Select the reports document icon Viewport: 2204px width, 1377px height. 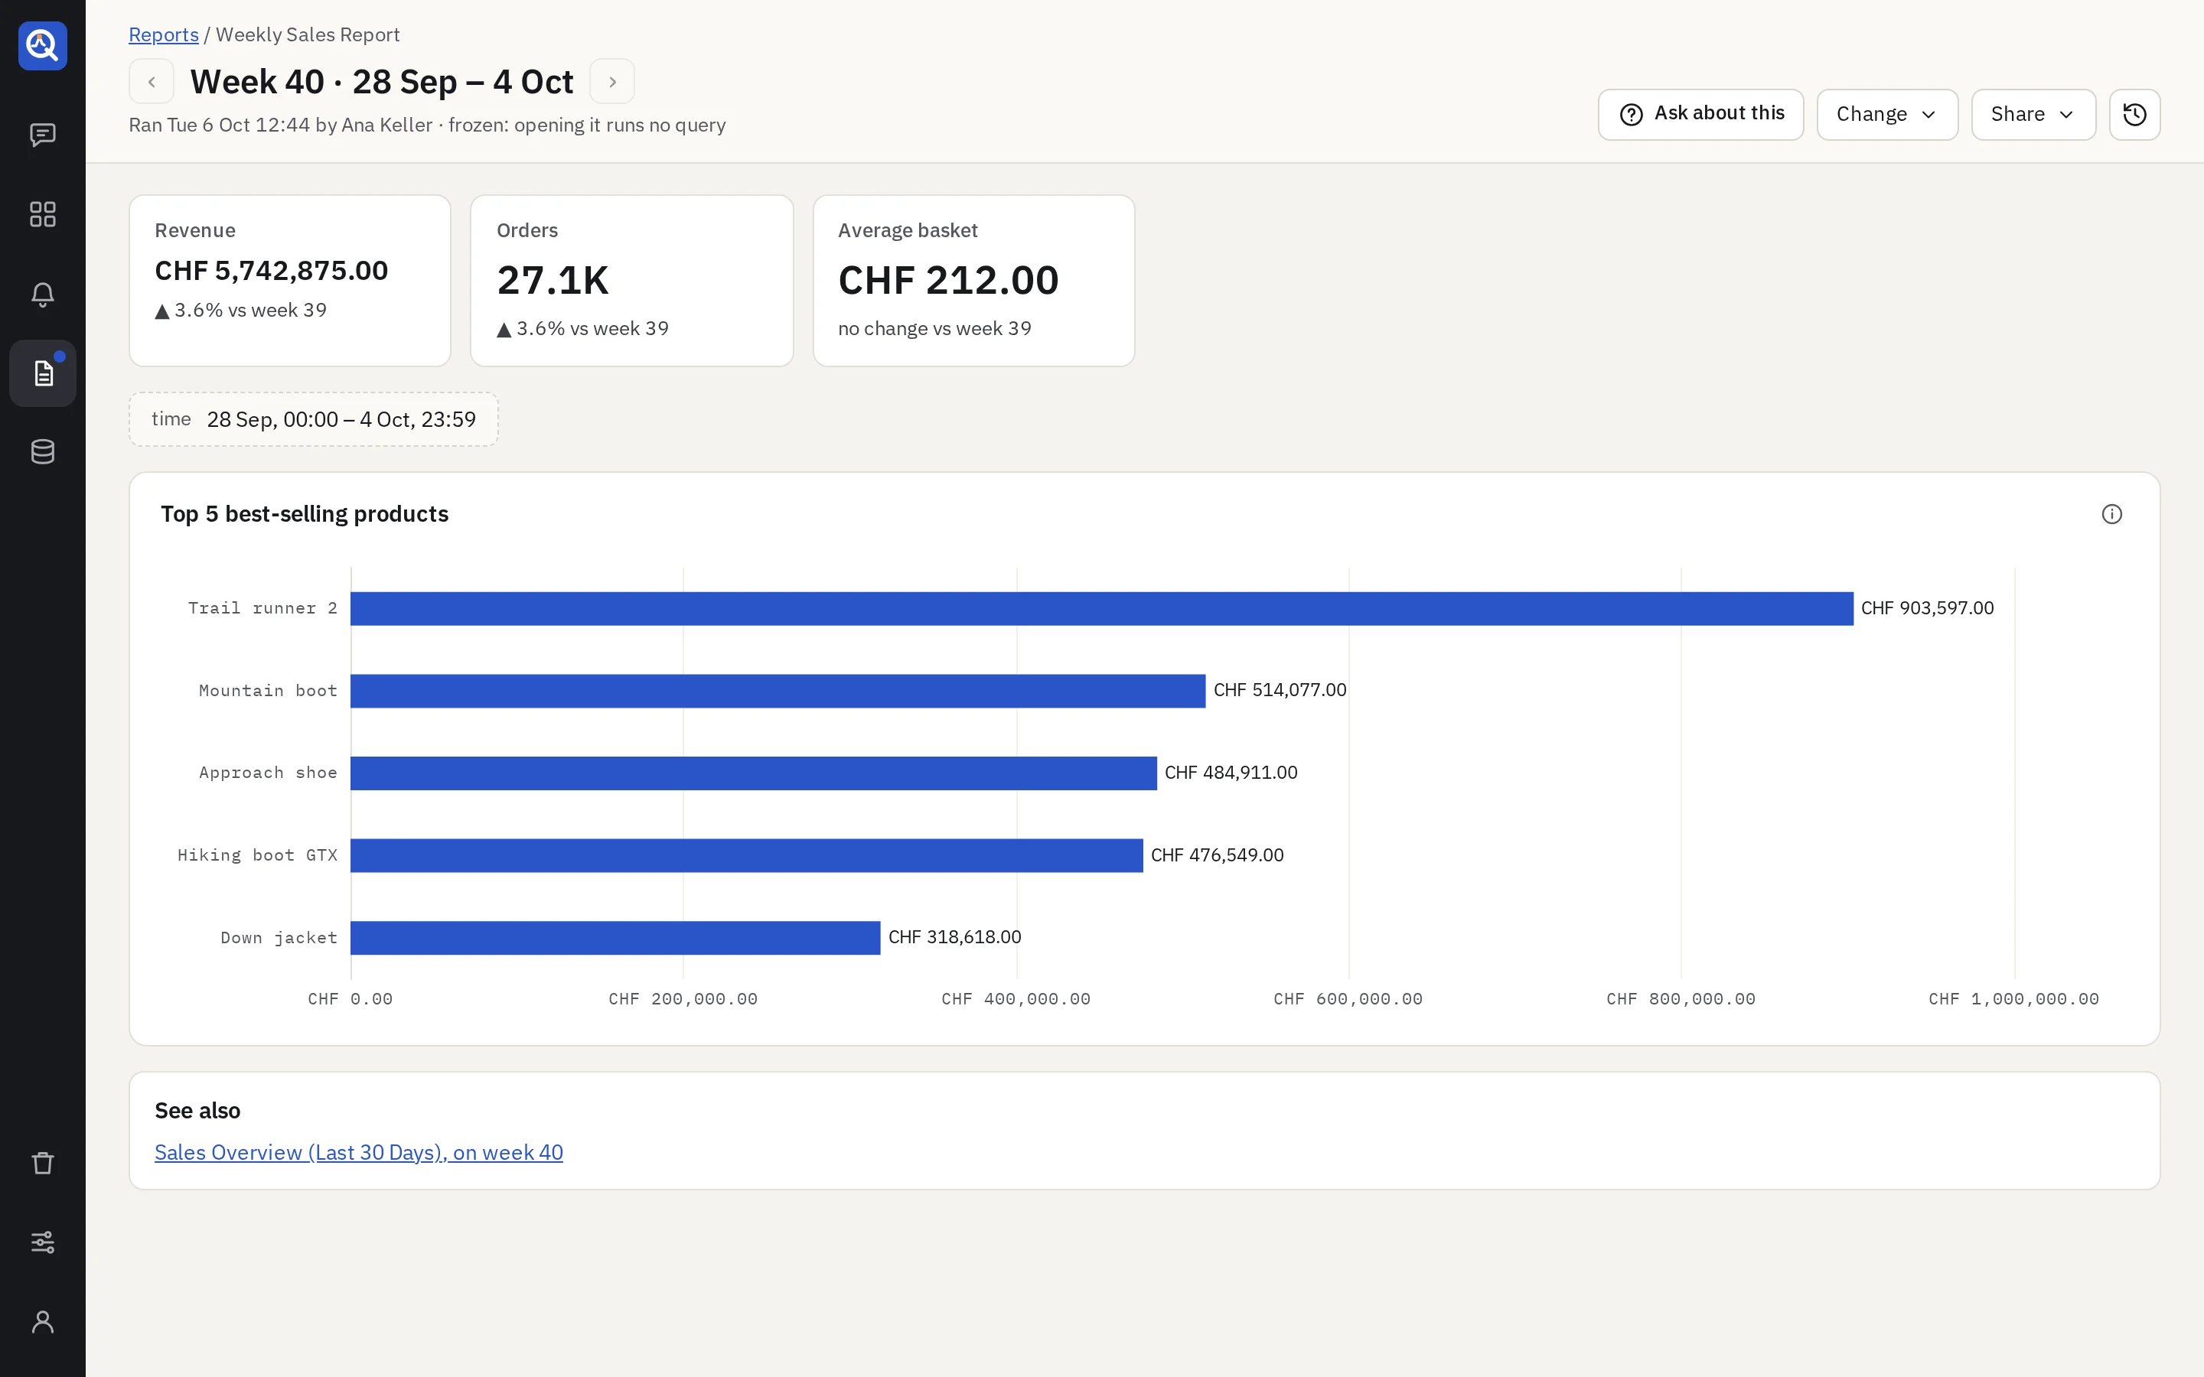coord(43,373)
